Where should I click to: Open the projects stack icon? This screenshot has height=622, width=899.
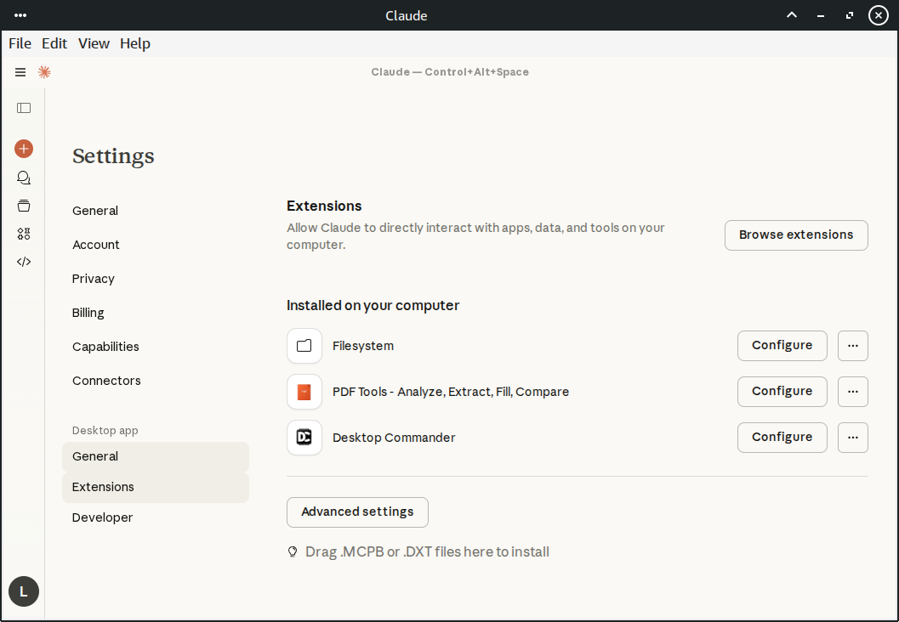pyautogui.click(x=24, y=206)
